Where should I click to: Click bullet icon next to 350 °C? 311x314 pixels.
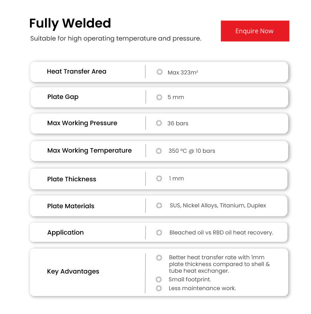[159, 151]
